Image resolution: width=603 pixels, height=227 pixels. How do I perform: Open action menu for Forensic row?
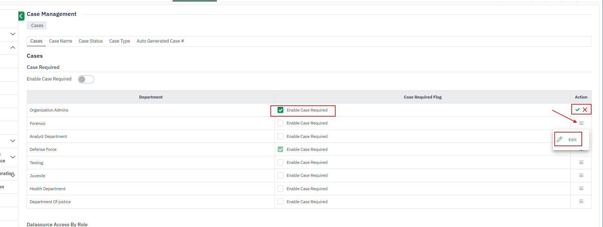point(581,123)
